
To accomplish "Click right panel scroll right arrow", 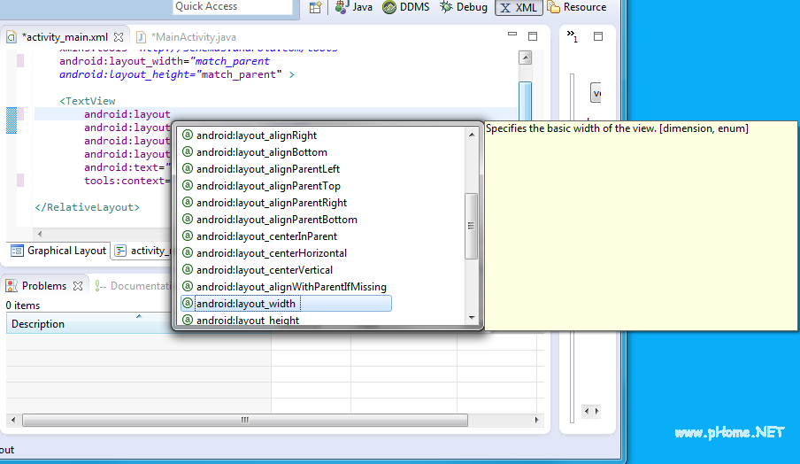I will pos(597,411).
